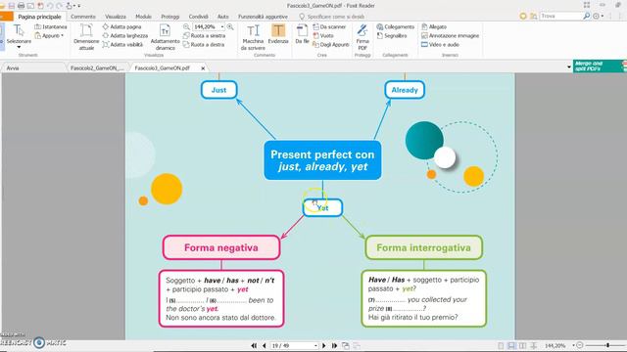Open the Pagina principale ribbon tab
This screenshot has height=352, width=627.
(39, 17)
